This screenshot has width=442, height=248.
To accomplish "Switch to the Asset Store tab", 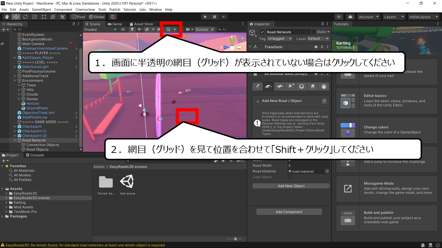I will (141, 24).
